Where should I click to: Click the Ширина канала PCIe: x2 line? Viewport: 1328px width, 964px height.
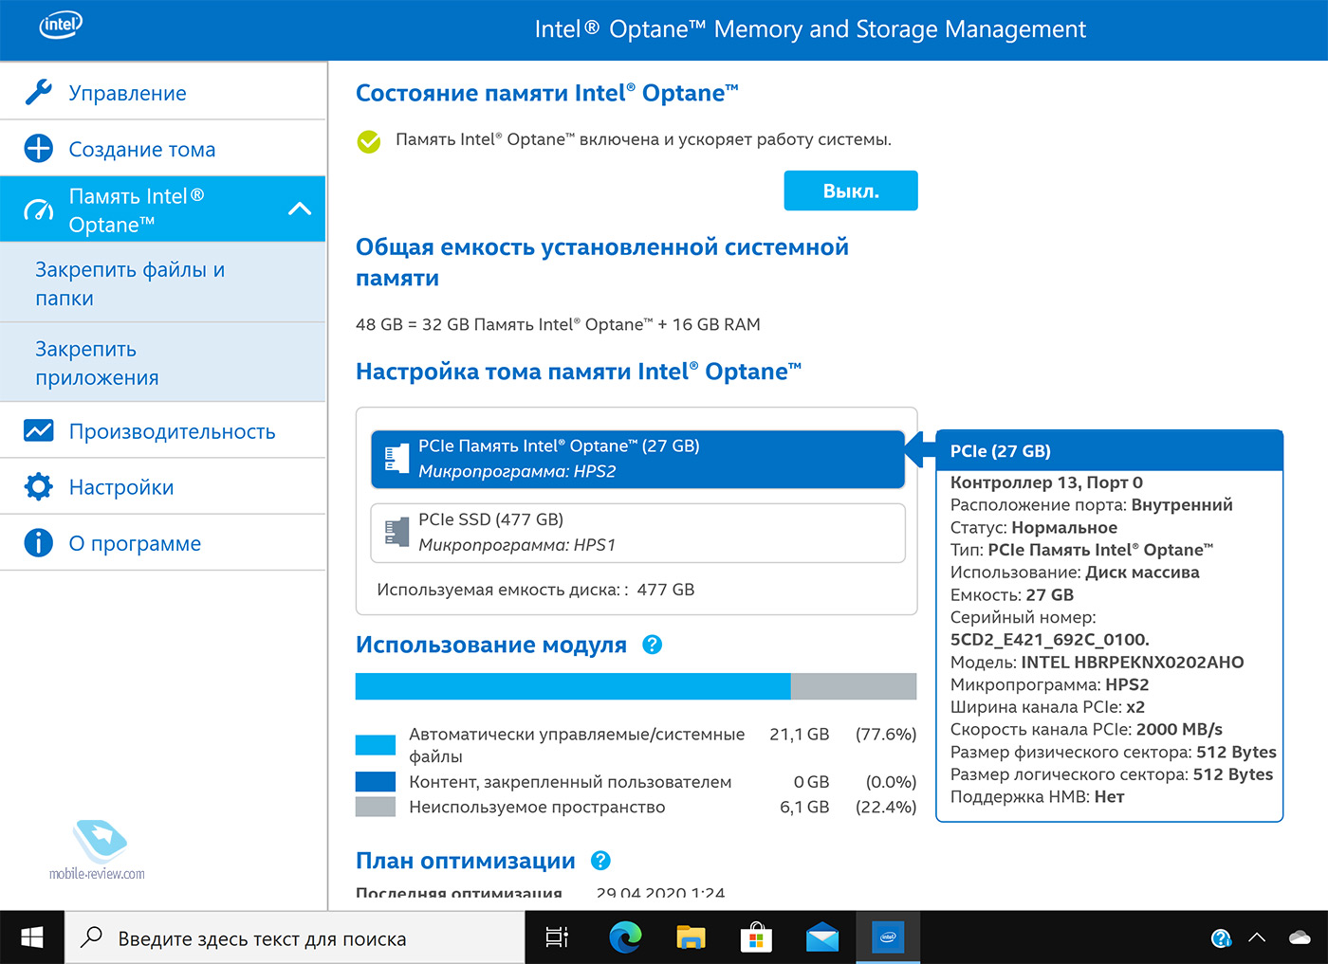(x=1047, y=706)
